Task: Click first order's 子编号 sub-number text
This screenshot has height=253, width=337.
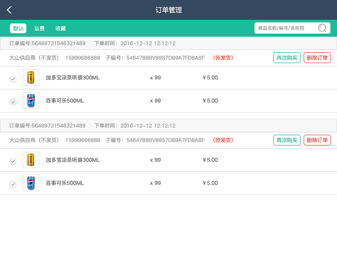Action: [155, 58]
